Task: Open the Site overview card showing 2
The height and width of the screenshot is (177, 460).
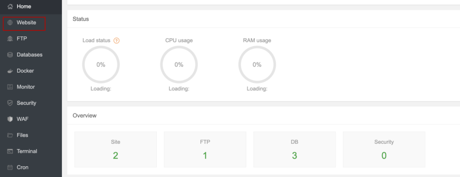Action: tap(115, 150)
